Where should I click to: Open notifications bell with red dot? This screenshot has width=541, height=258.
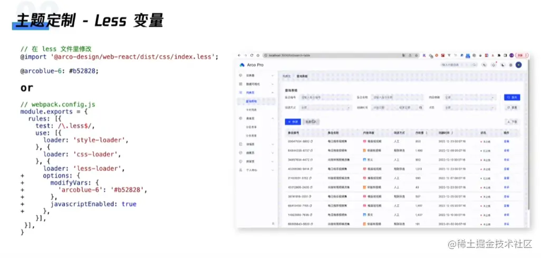494,65
